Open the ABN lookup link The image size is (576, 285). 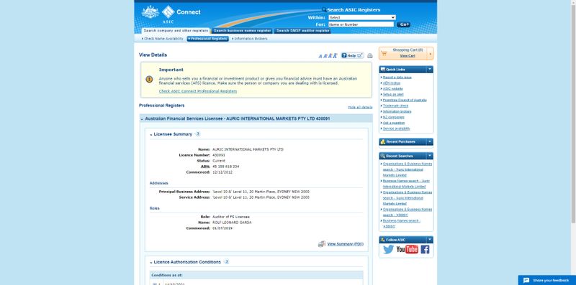(392, 83)
